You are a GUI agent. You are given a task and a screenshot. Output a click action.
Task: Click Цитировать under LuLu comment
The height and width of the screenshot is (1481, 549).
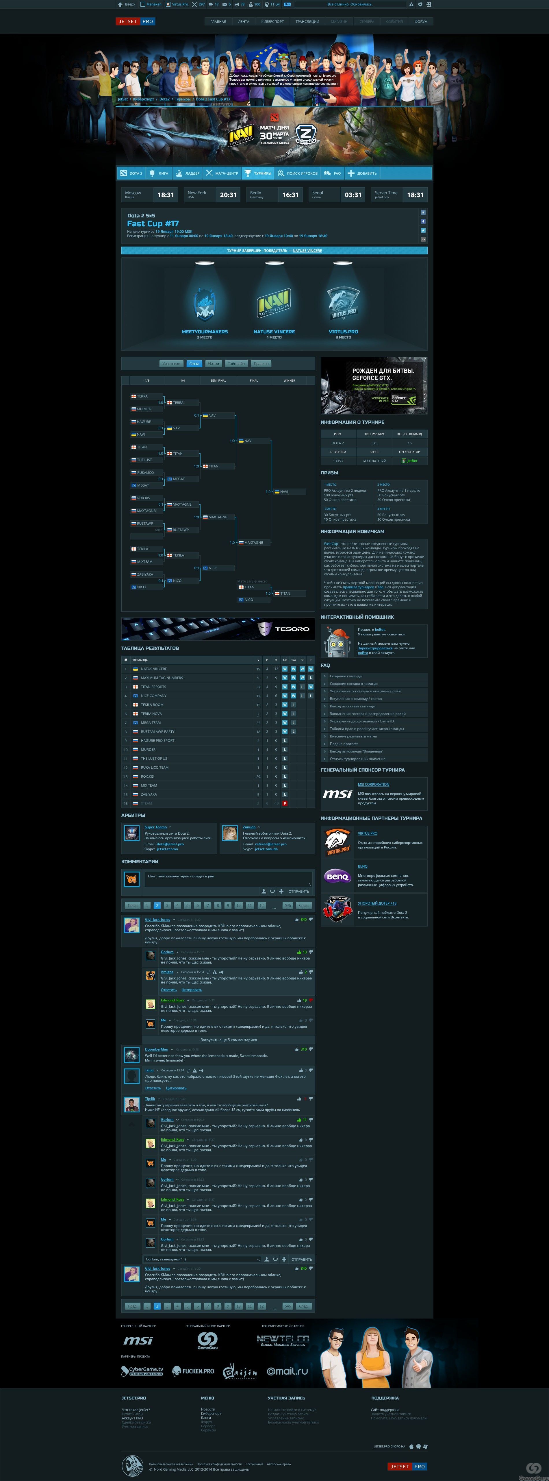(176, 1088)
